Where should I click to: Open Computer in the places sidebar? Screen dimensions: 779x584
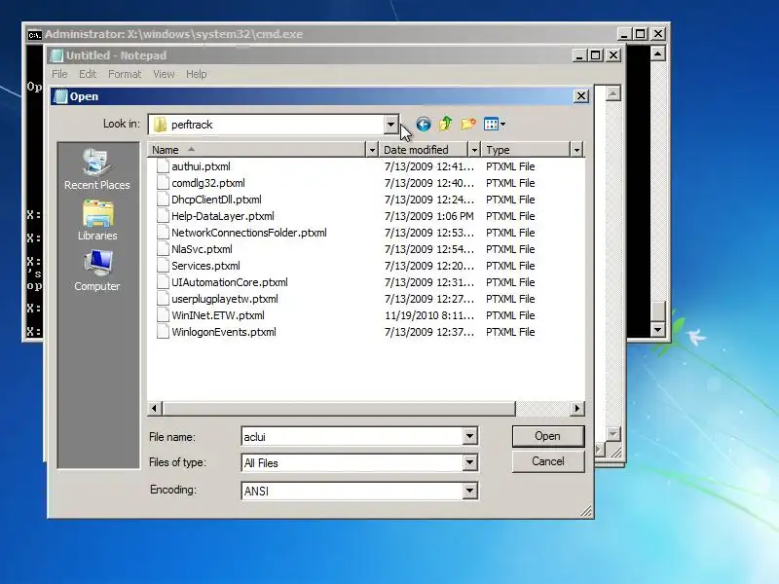[97, 271]
